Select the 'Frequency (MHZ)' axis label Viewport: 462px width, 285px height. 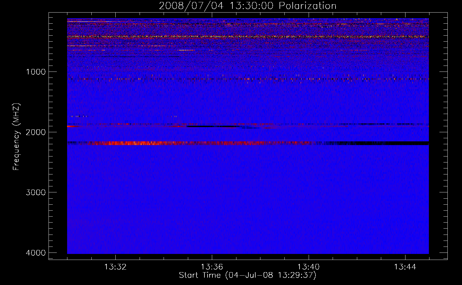[16, 137]
